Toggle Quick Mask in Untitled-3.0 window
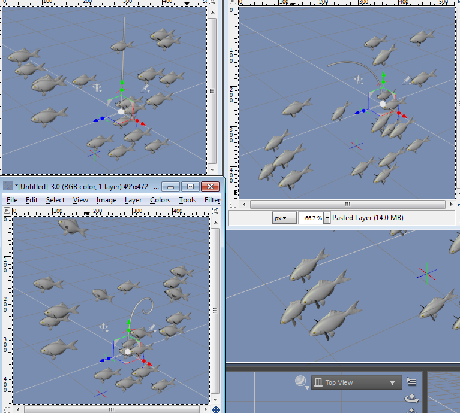This screenshot has width=460, height=413. 7,409
